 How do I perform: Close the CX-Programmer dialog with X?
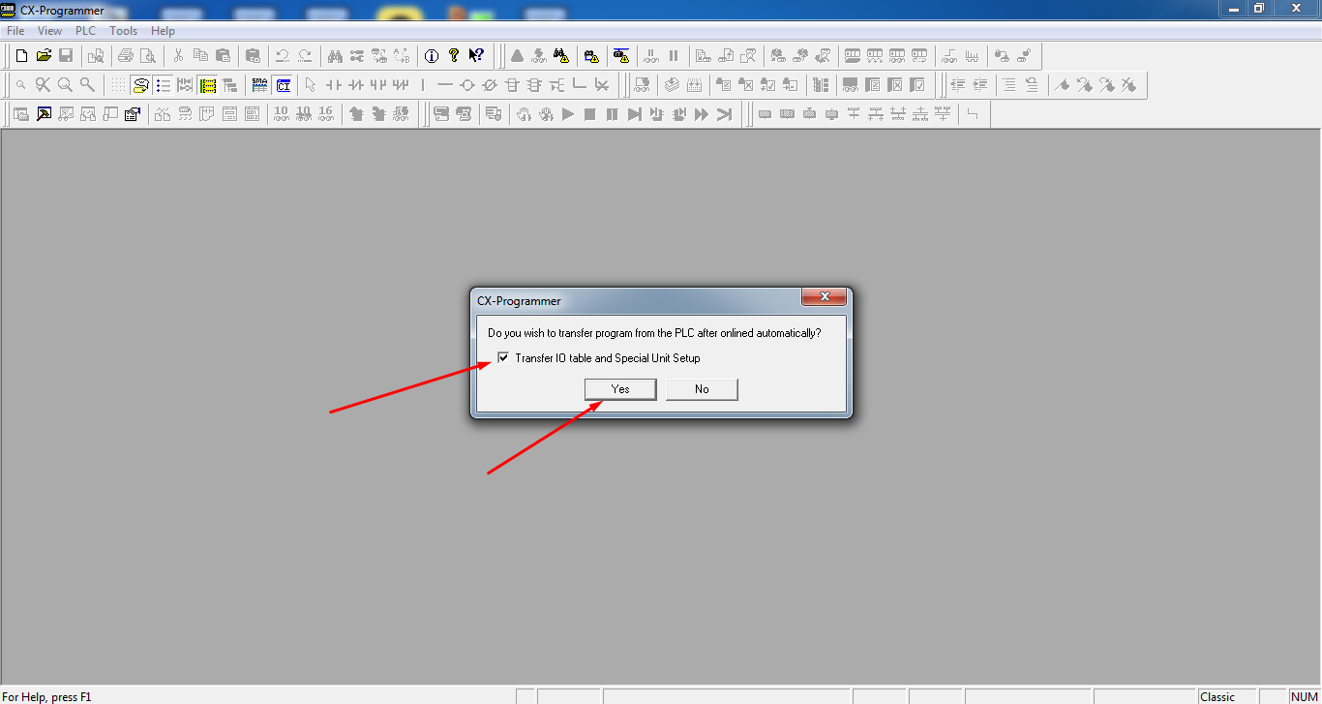click(x=825, y=296)
